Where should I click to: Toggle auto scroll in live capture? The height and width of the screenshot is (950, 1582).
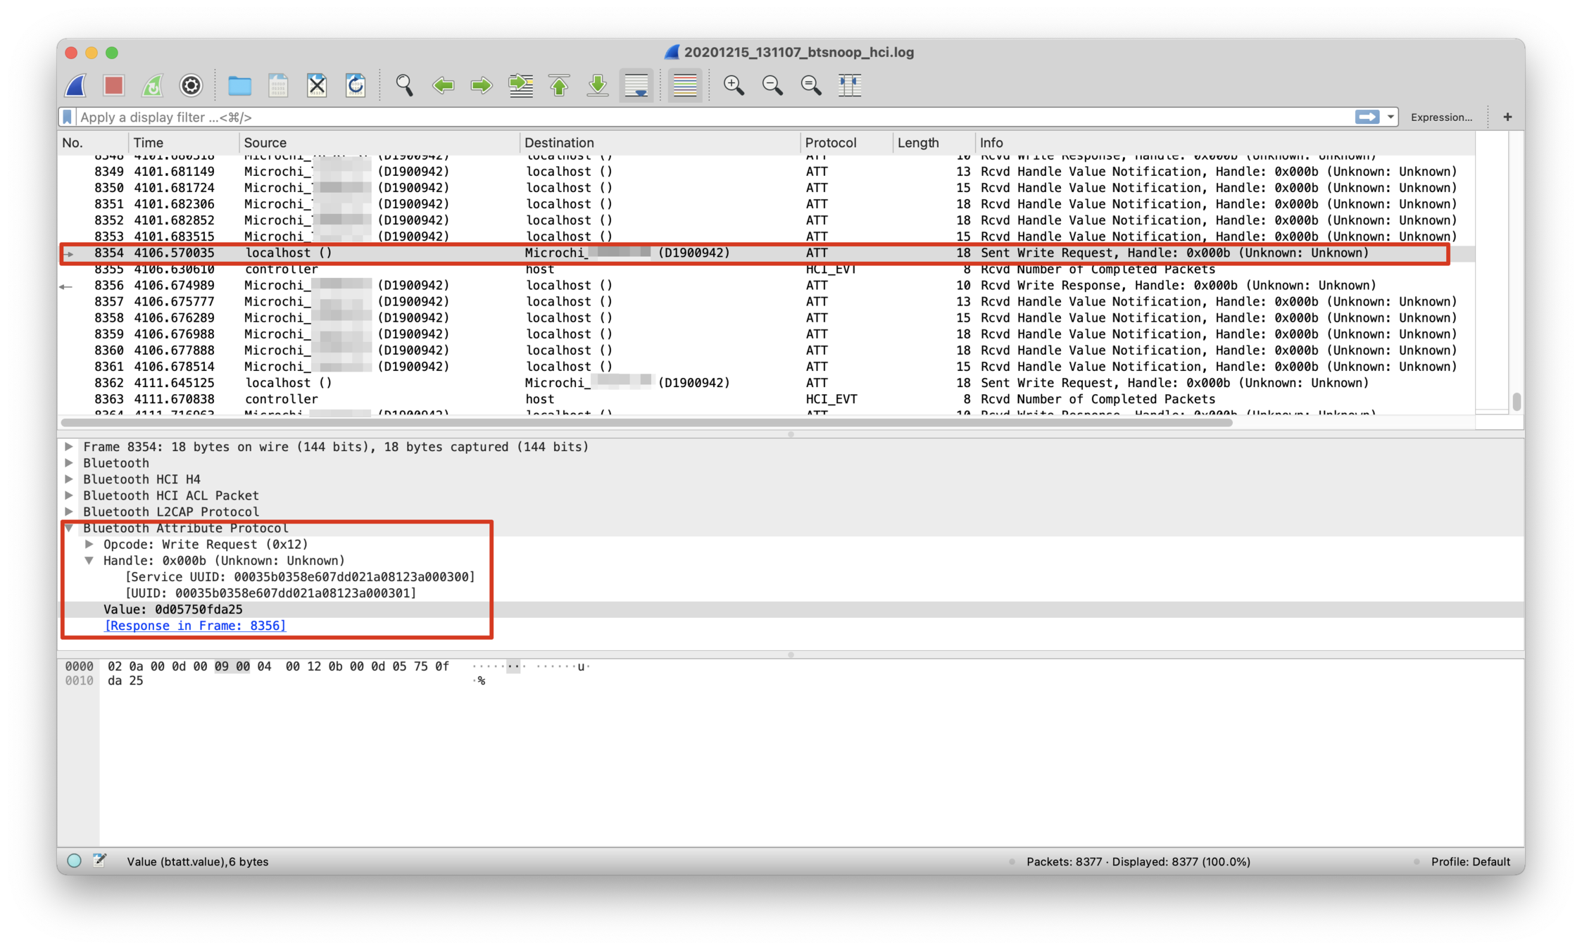(x=636, y=85)
